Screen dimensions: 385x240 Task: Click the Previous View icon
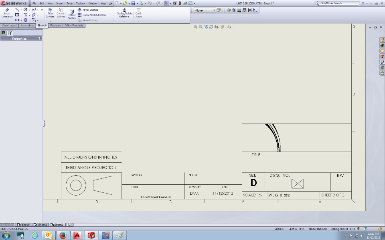pos(206,27)
